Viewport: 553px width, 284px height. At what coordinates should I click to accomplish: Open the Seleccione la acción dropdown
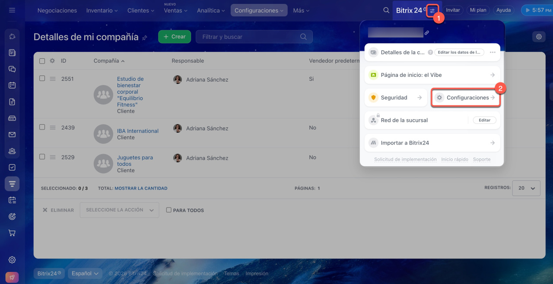[119, 210]
